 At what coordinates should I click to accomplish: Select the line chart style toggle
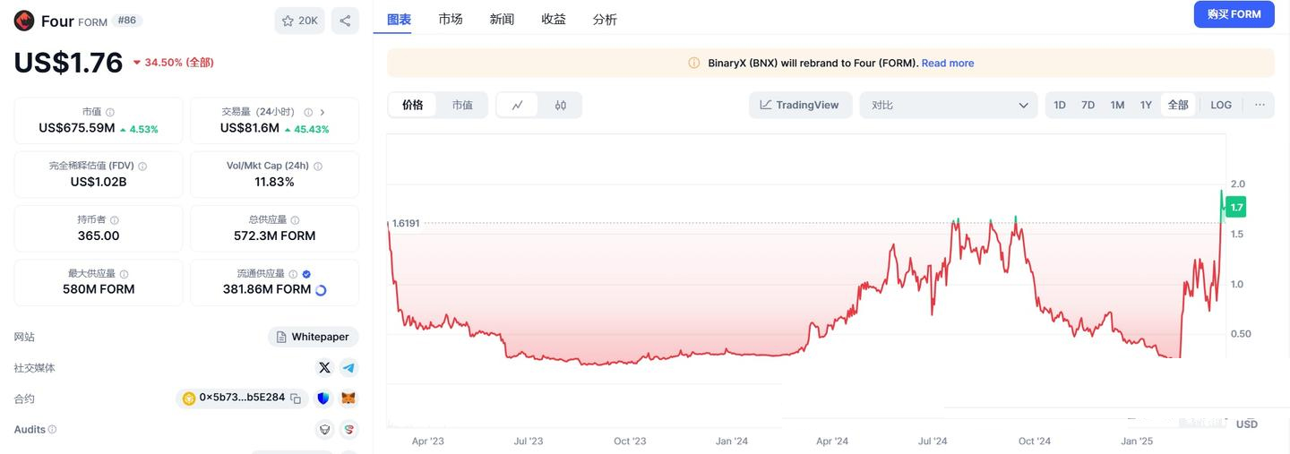tap(518, 105)
